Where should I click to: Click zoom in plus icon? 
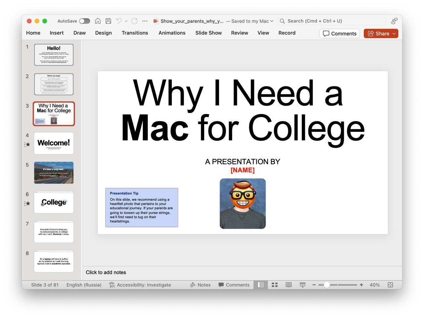[x=361, y=285]
